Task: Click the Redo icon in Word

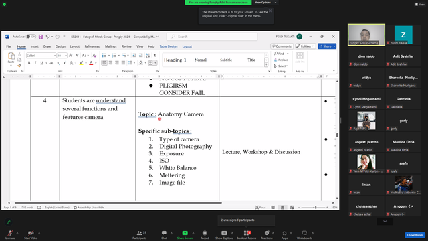Action: [x=57, y=37]
